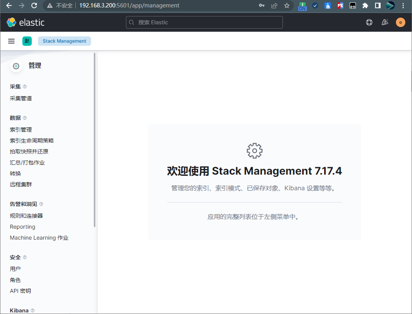Open the Chrome three-dot menu

click(404, 5)
